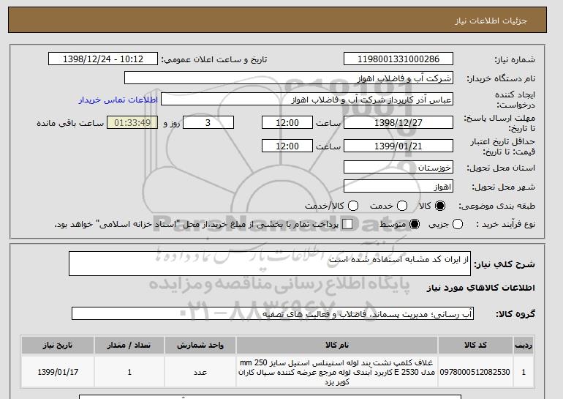Click the price validity date 1399/01/21
The width and height of the screenshot is (563, 399).
398,146
